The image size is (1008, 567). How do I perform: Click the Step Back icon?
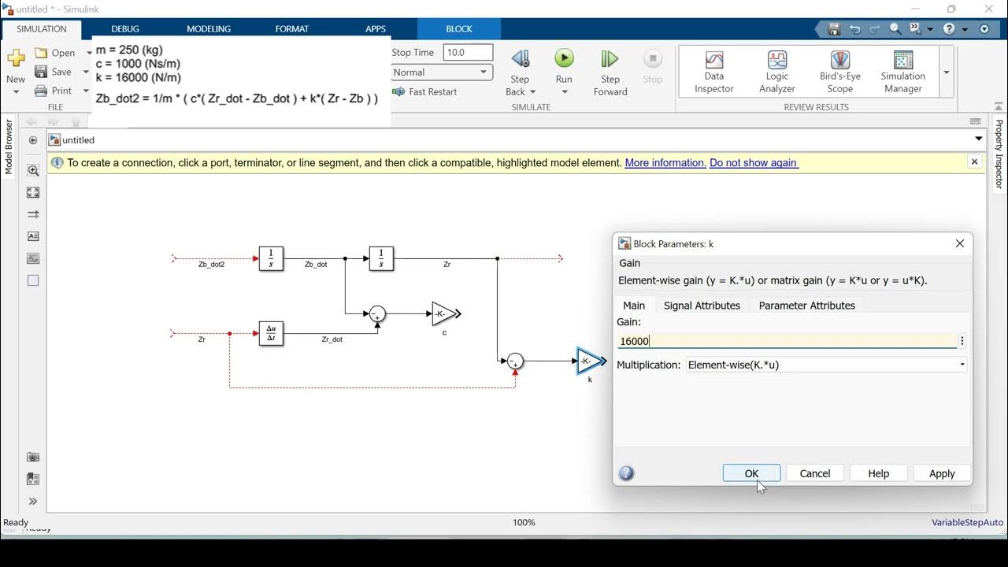520,59
